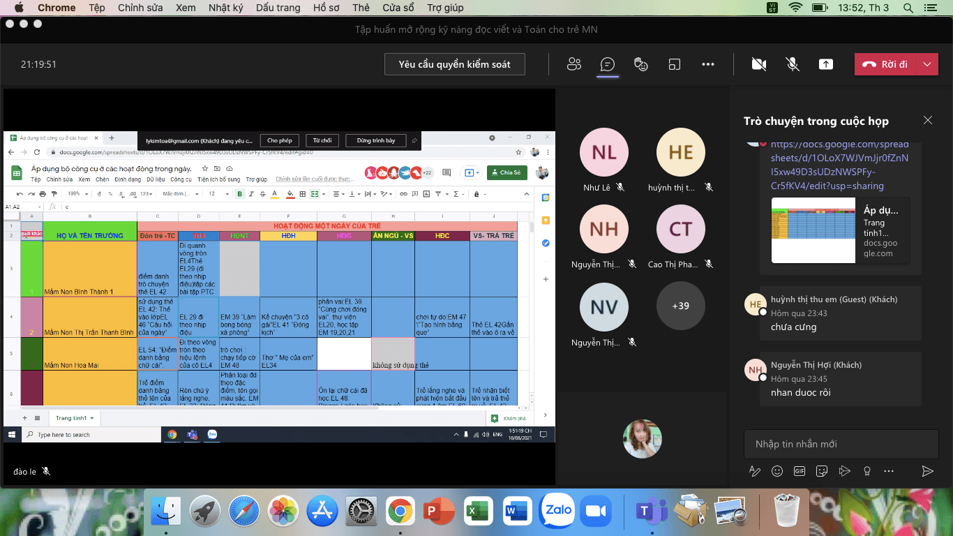Image resolution: width=953 pixels, height=536 pixels.
Task: Click the Nhập tin nhắn mới field
Action: pos(841,444)
